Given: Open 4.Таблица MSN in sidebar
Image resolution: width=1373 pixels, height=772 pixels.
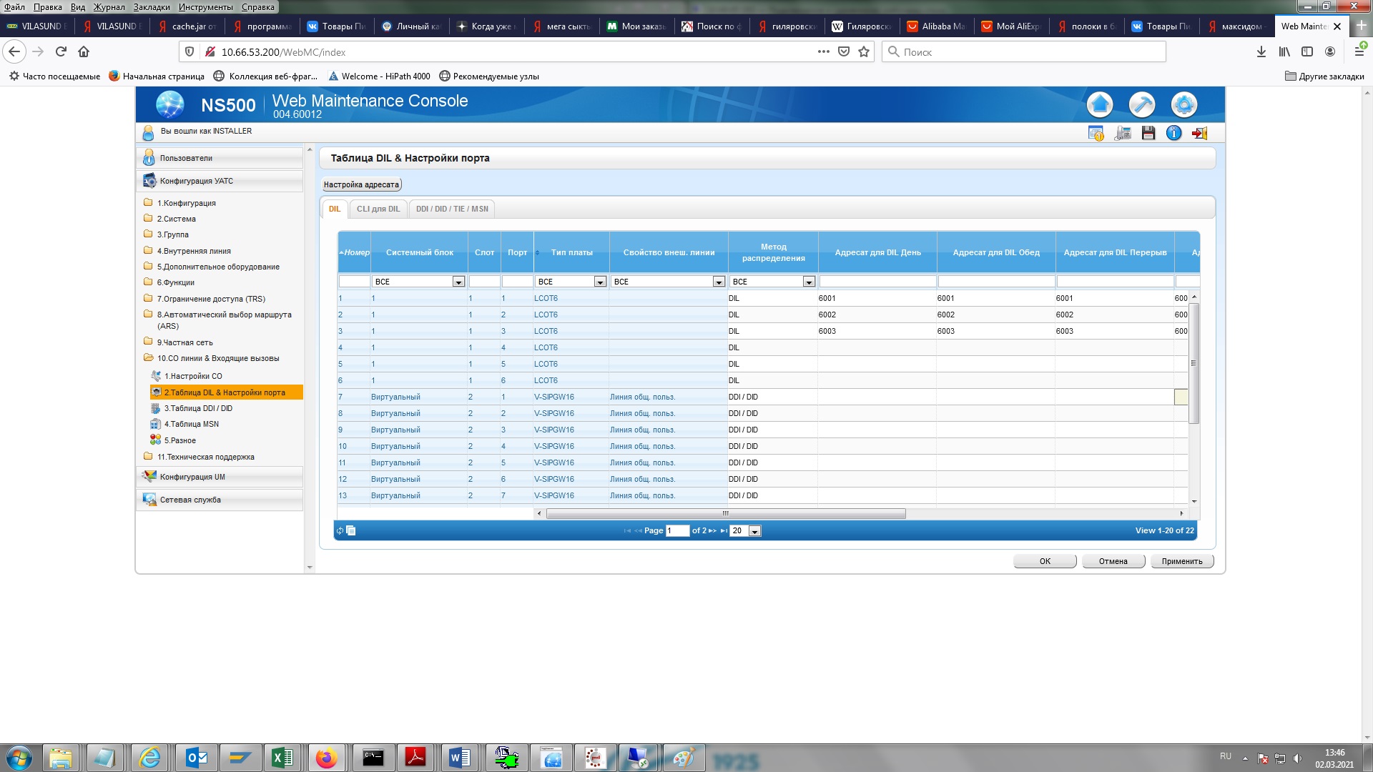Looking at the screenshot, I should pyautogui.click(x=192, y=424).
